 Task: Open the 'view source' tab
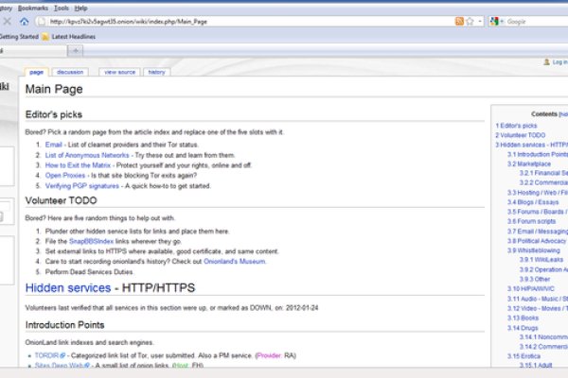(x=119, y=72)
